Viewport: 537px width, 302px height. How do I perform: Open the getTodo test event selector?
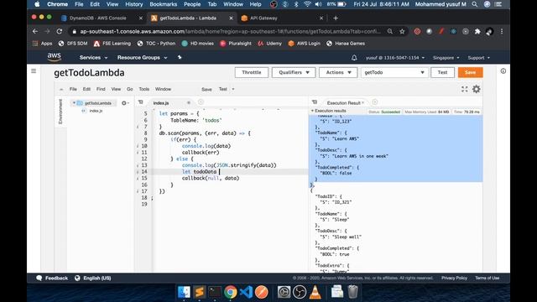[x=394, y=72]
